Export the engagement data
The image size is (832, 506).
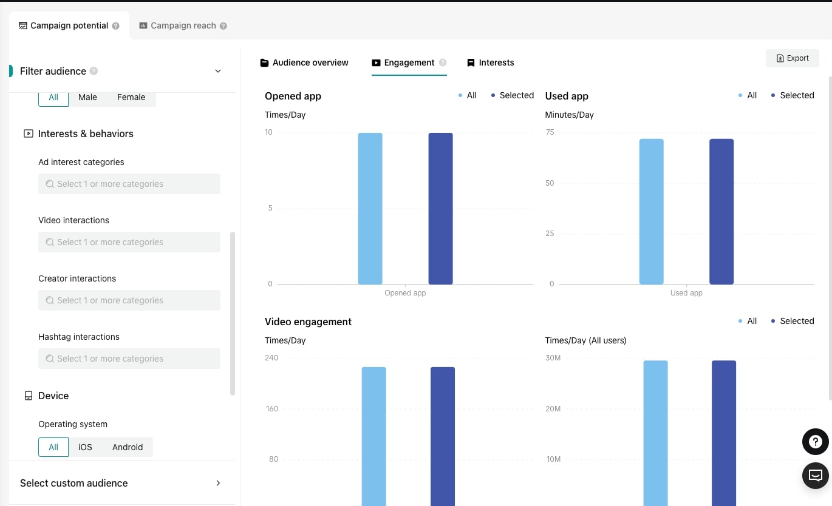point(793,58)
